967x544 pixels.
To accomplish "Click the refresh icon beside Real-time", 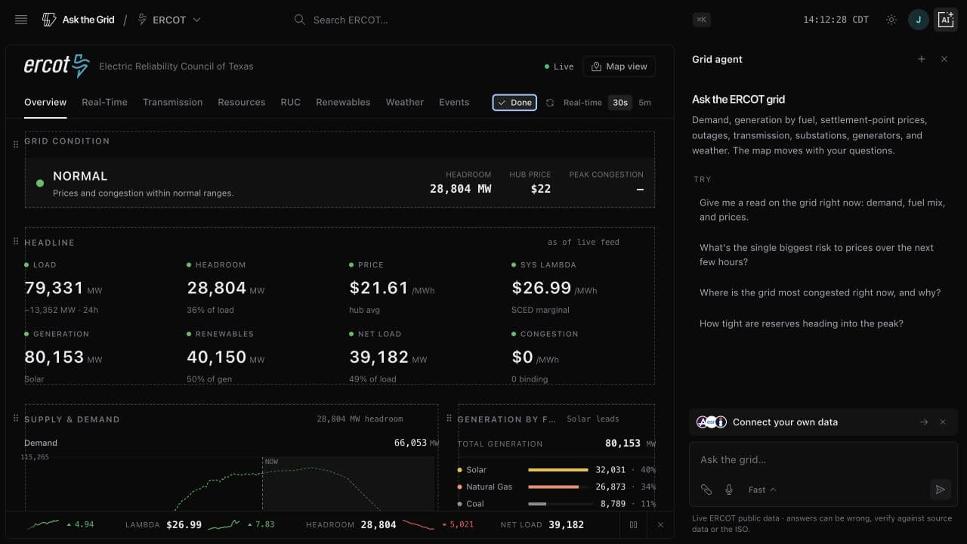I will click(x=550, y=103).
